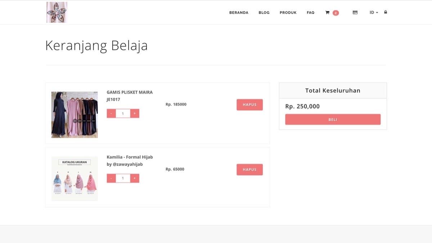Click the payment card icon in the header
Screen dimensions: 432x243
[x=355, y=12]
